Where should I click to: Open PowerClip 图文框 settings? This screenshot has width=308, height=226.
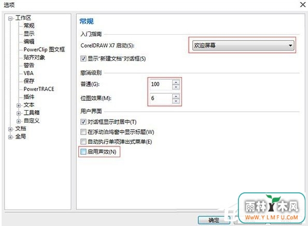point(44,49)
